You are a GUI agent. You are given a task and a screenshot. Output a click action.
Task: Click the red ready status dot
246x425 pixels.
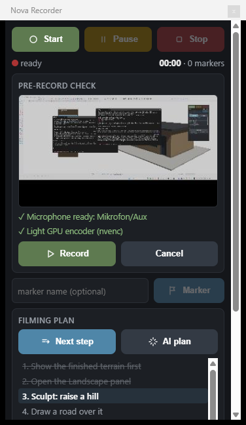(15, 64)
